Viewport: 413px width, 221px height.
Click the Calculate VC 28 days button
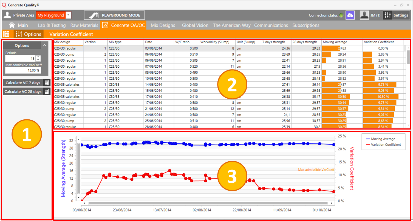pyautogui.click(x=23, y=92)
